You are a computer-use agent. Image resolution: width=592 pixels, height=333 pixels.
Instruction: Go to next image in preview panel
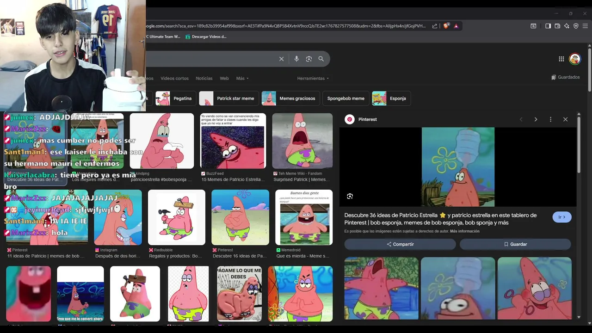tap(536, 119)
